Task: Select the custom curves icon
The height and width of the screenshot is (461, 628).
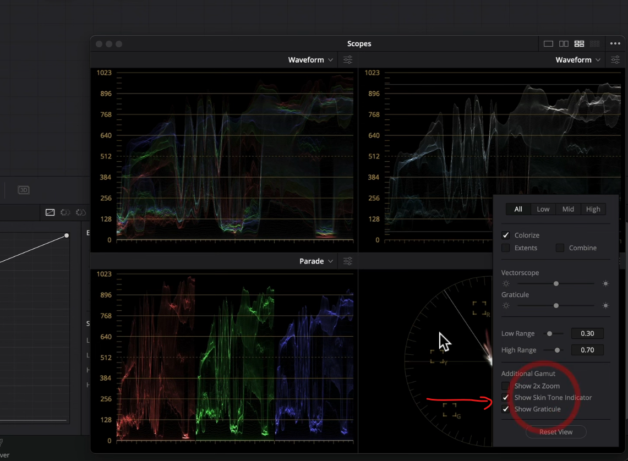Action: (x=50, y=212)
